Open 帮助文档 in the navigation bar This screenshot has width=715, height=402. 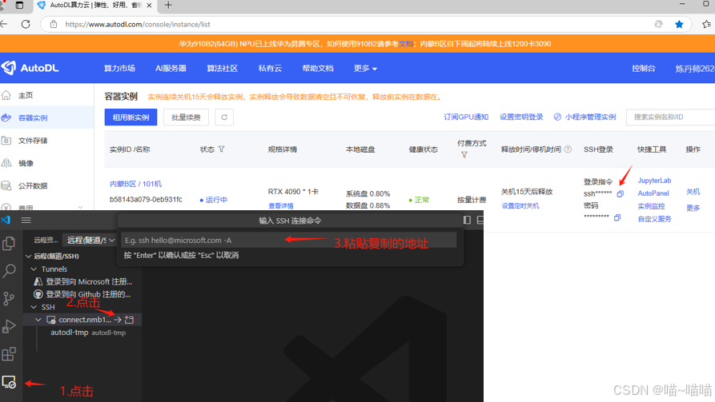click(318, 68)
